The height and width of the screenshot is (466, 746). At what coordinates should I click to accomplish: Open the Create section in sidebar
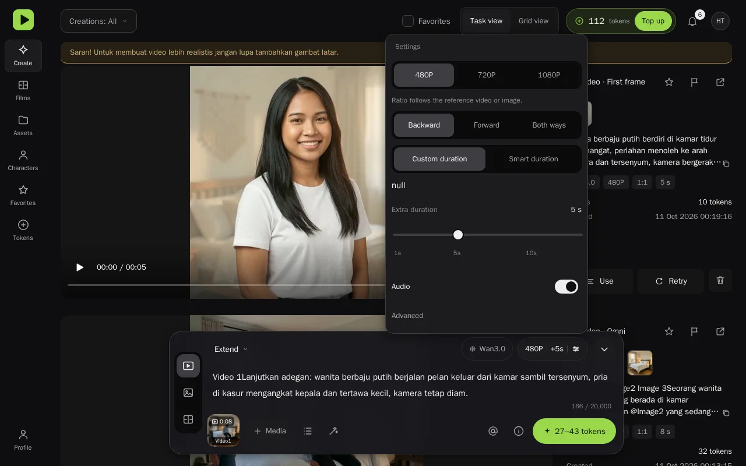coord(23,56)
